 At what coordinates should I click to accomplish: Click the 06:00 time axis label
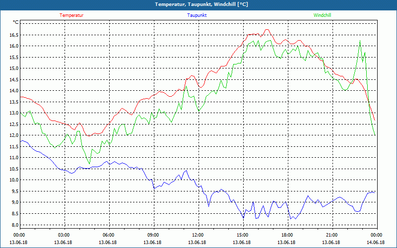click(109, 235)
